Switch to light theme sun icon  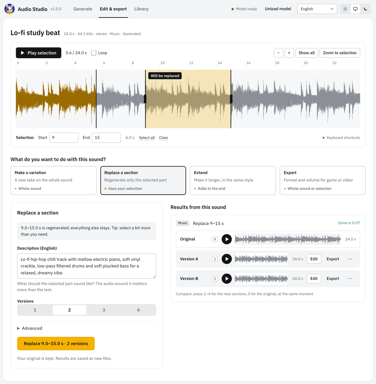(345, 9)
